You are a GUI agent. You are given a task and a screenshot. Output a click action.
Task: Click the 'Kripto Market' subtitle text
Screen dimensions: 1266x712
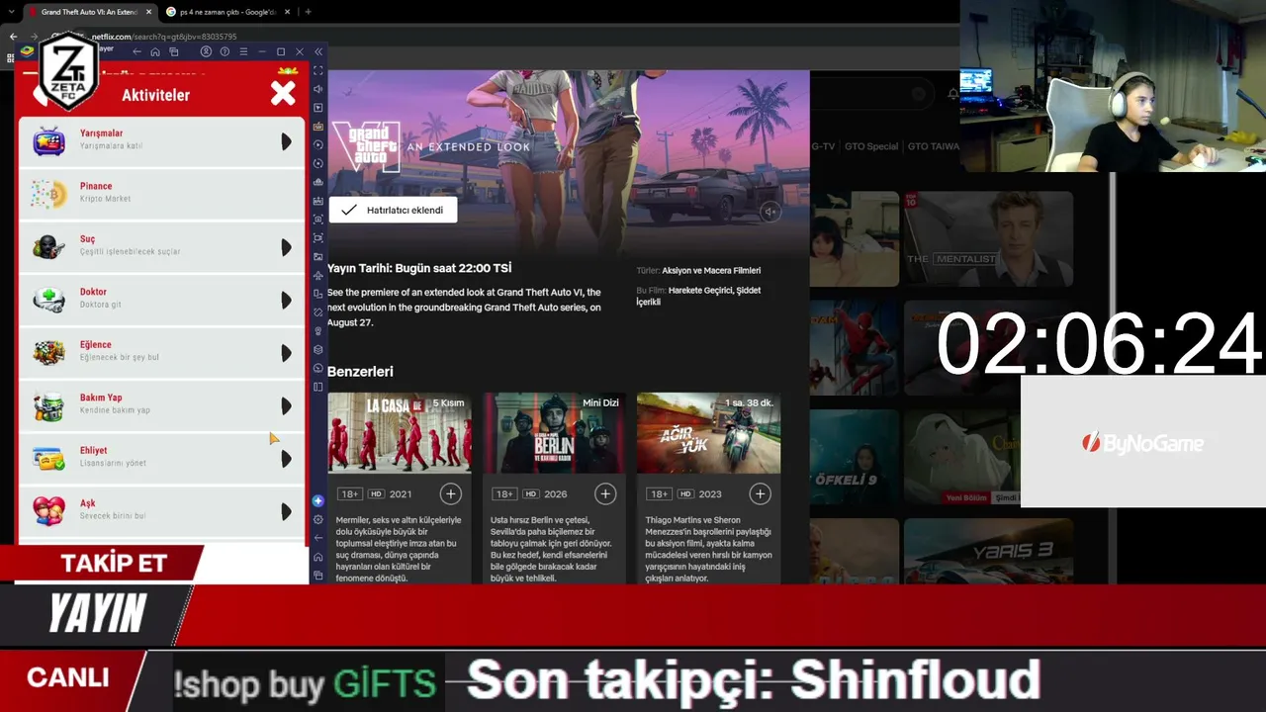tap(105, 199)
